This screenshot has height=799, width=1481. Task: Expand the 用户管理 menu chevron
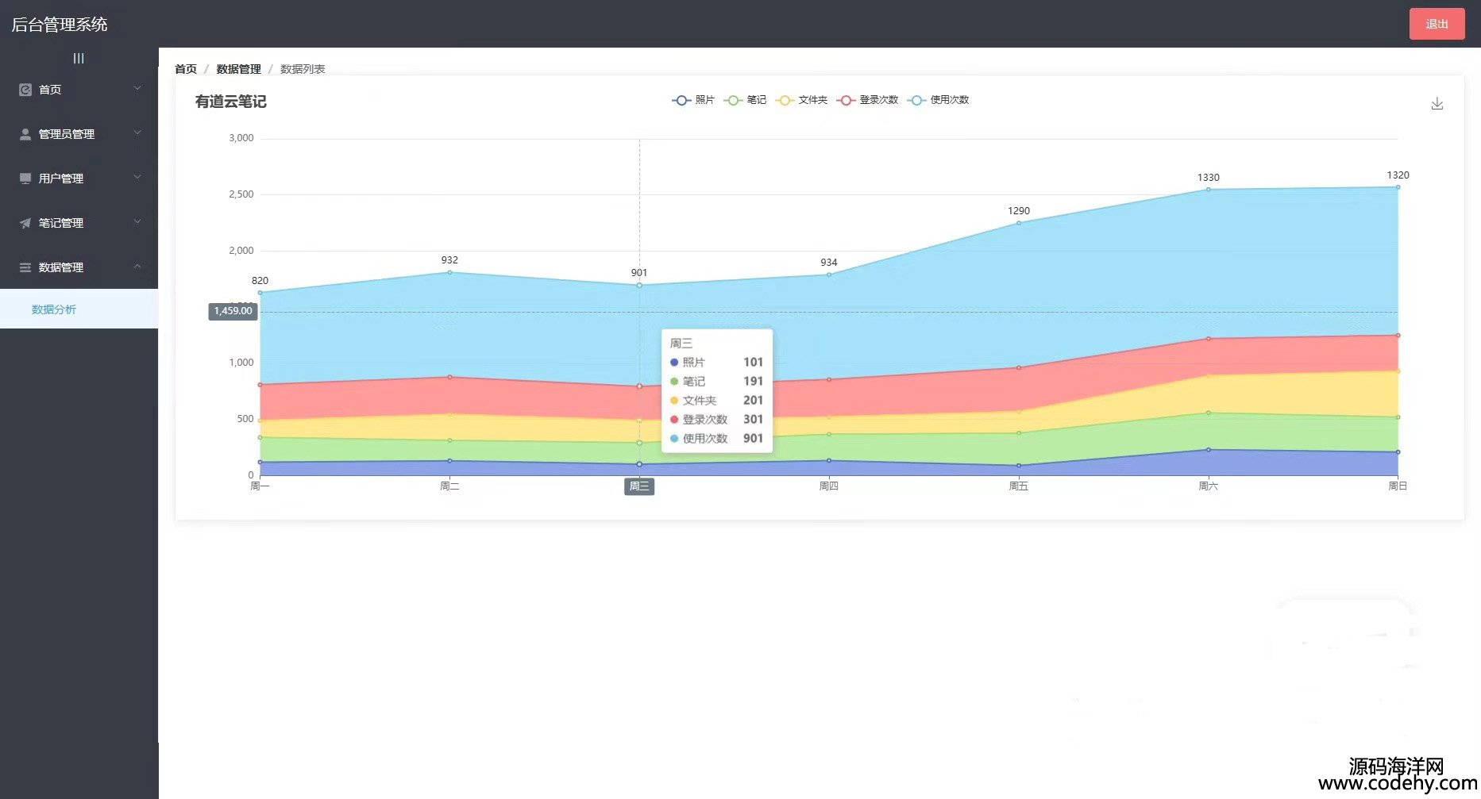click(137, 177)
